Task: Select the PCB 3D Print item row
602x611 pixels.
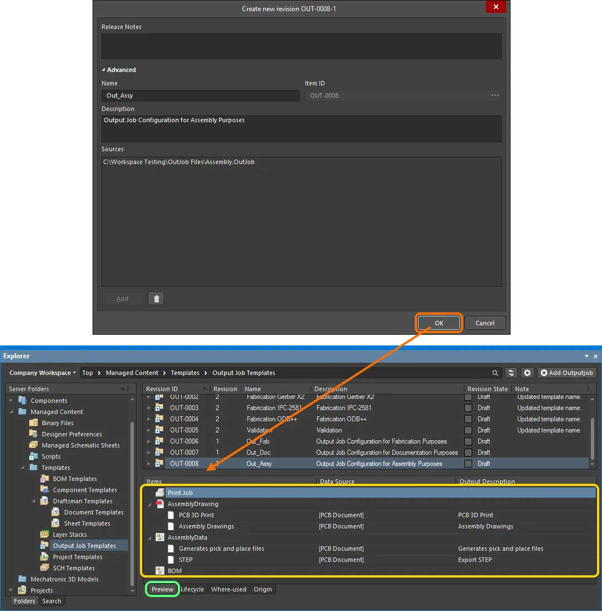Action: [x=370, y=515]
